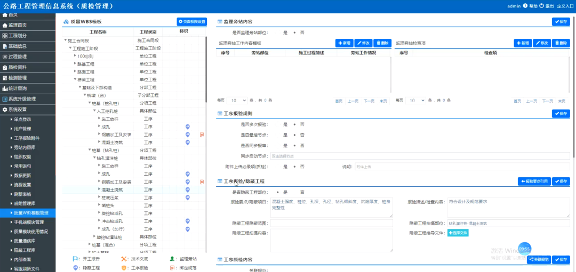Click the 退出 logout icon in header
Image resolution: width=576 pixels, height=272 pixels.
point(541,6)
